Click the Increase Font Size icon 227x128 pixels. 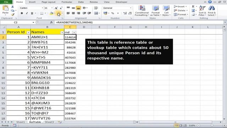tap(56, 8)
